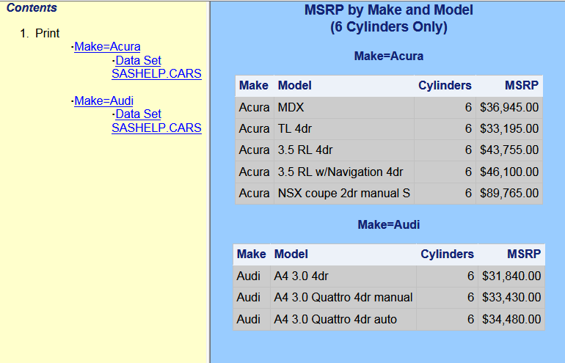The width and height of the screenshot is (565, 363).
Task: Select the NSX coupe 2dr manual S cell
Action: click(x=343, y=194)
